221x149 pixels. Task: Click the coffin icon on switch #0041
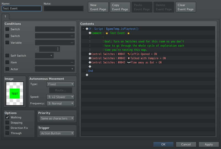128,54
